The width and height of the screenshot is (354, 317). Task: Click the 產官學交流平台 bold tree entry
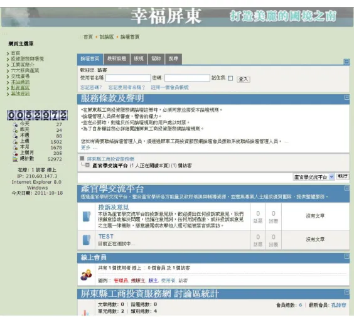[110, 166]
